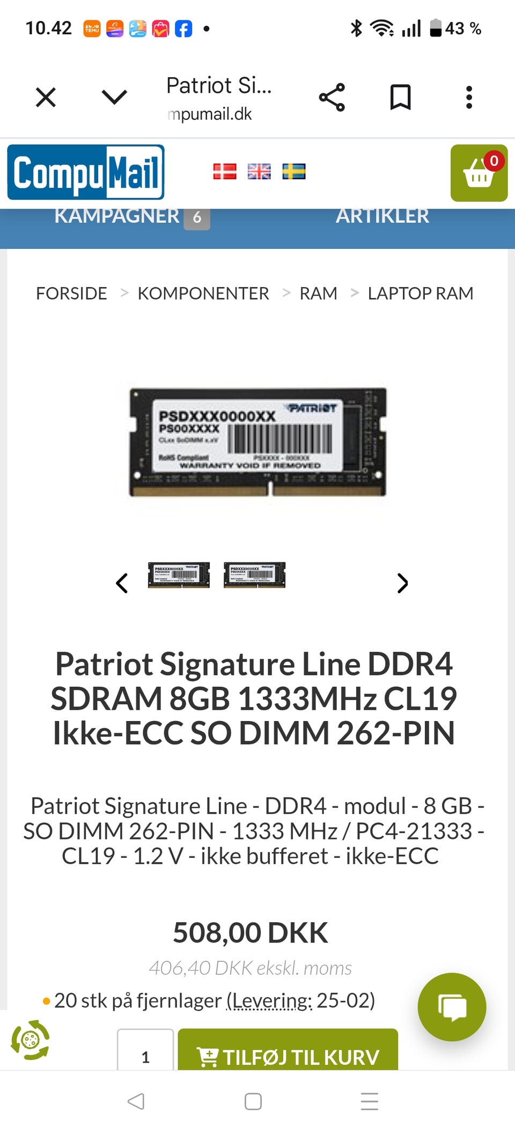Navigate to LAPTOP RAM breadcrumb
515x1133 pixels.
click(421, 293)
